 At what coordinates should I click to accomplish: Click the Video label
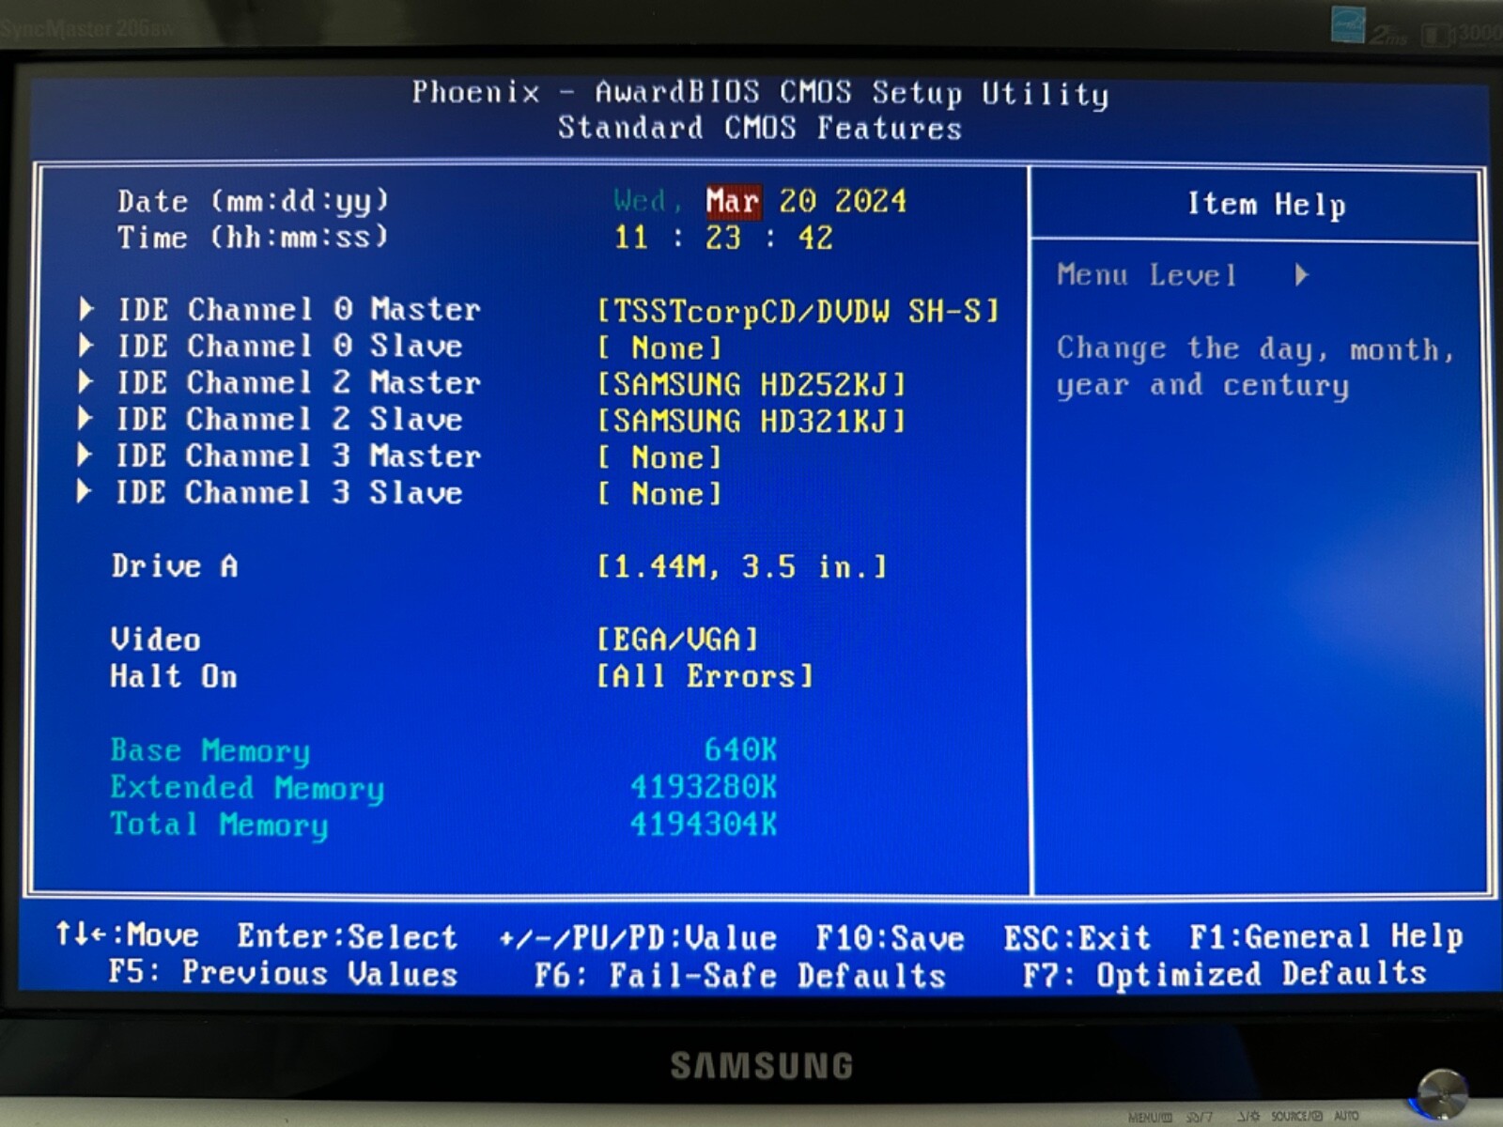pos(156,640)
